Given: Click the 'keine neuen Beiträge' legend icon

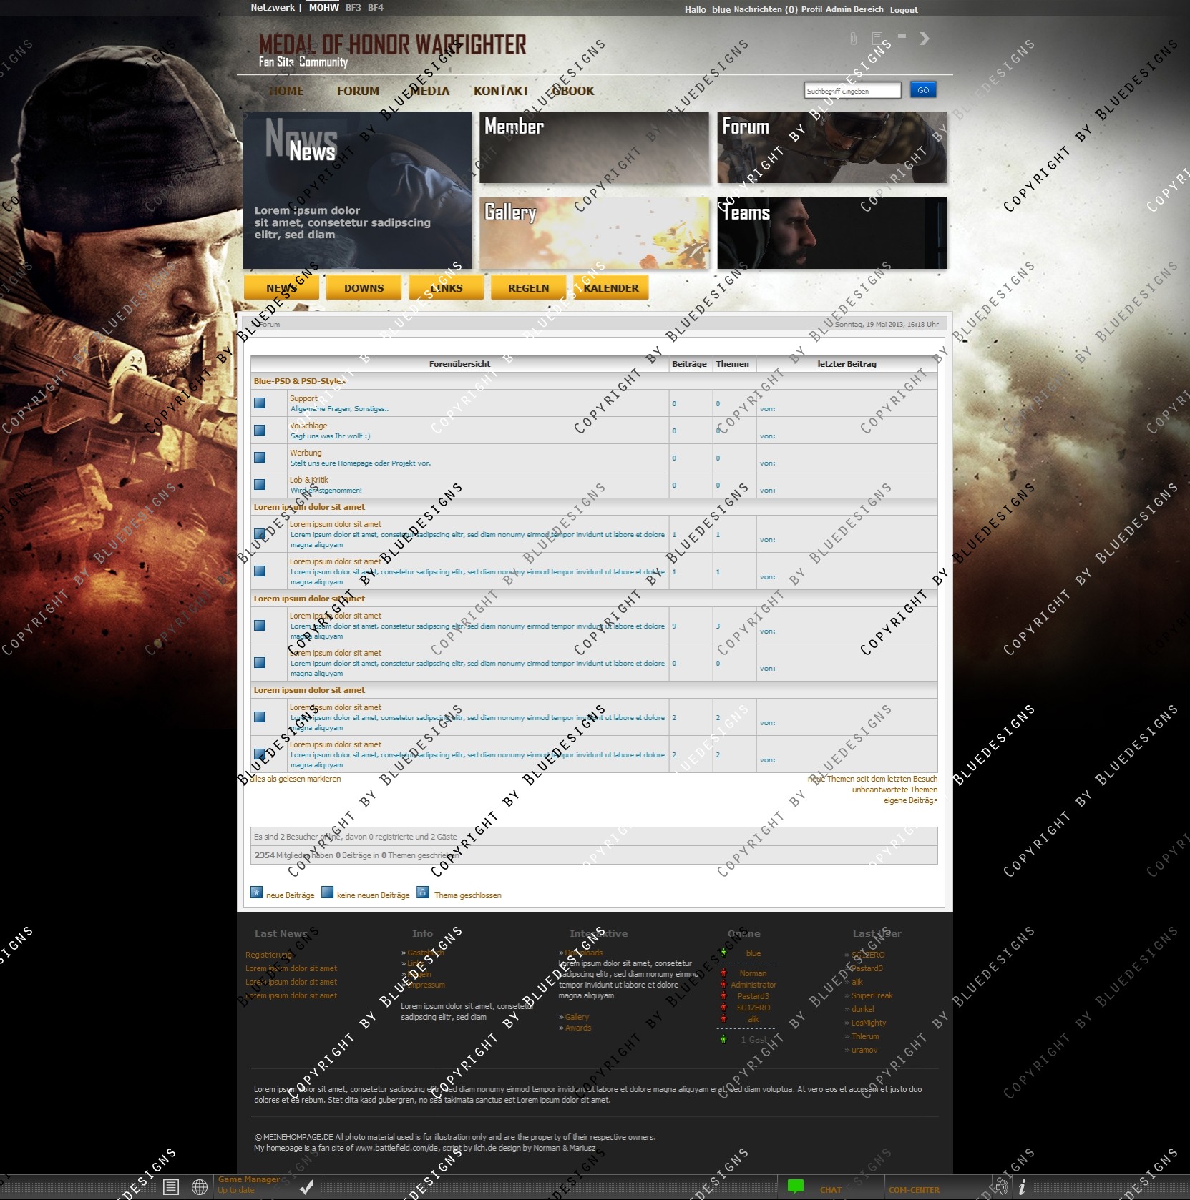Looking at the screenshot, I should tap(327, 892).
